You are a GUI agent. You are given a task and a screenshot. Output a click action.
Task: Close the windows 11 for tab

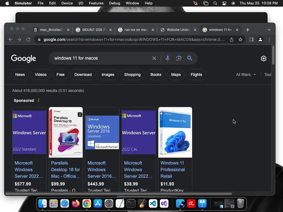(237, 30)
